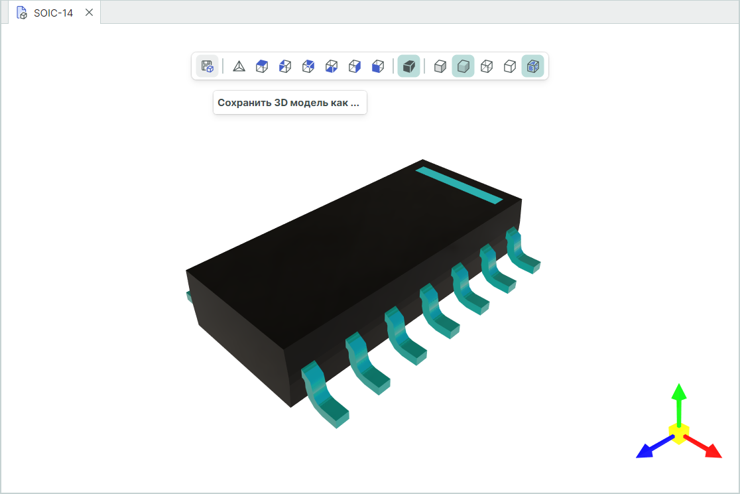Select the front view cube icon
Screen dimensions: 740x494
(x=378, y=66)
